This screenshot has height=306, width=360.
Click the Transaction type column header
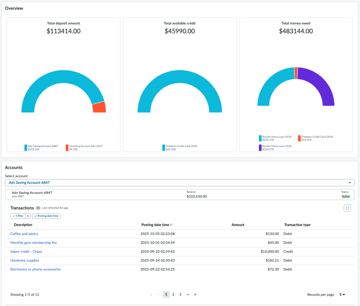[297, 225]
